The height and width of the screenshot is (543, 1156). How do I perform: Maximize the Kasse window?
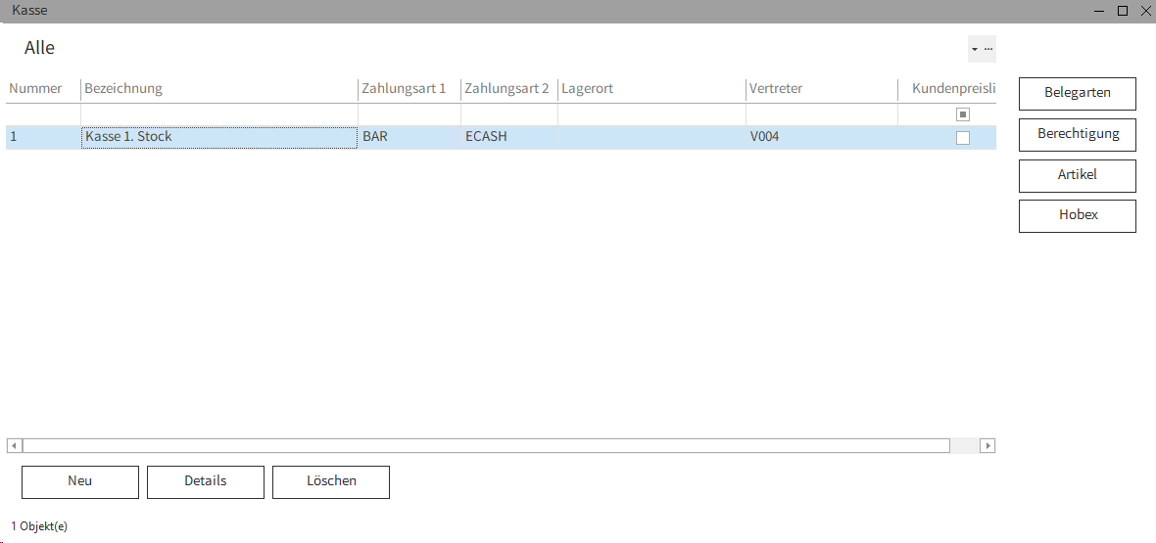pyautogui.click(x=1123, y=11)
